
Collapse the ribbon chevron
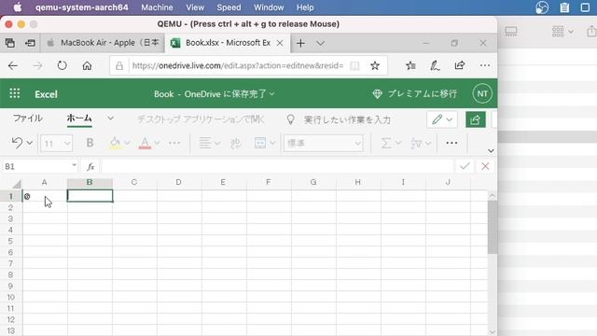[491, 151]
